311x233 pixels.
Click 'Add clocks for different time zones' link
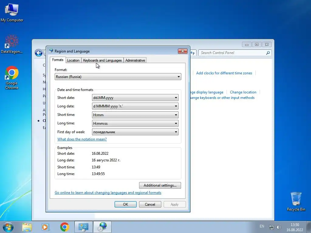coord(224,73)
